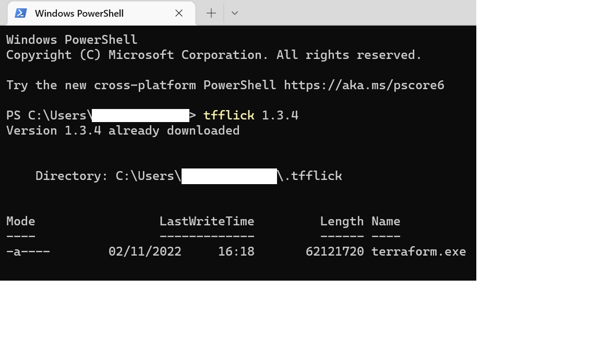The width and height of the screenshot is (601, 338).
Task: Click the 1.3.4 argument after tfflick
Action: (280, 115)
